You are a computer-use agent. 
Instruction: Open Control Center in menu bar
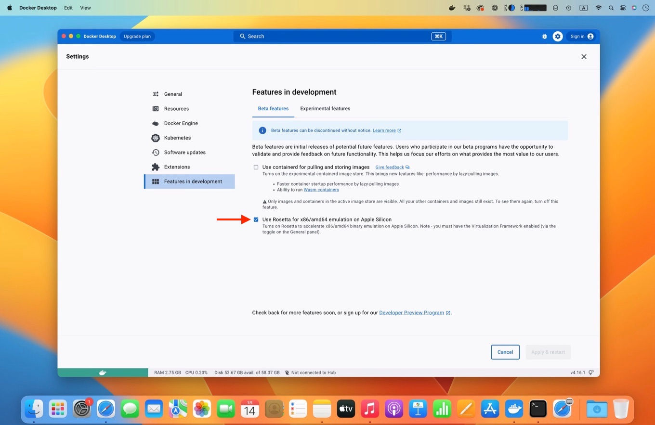623,8
